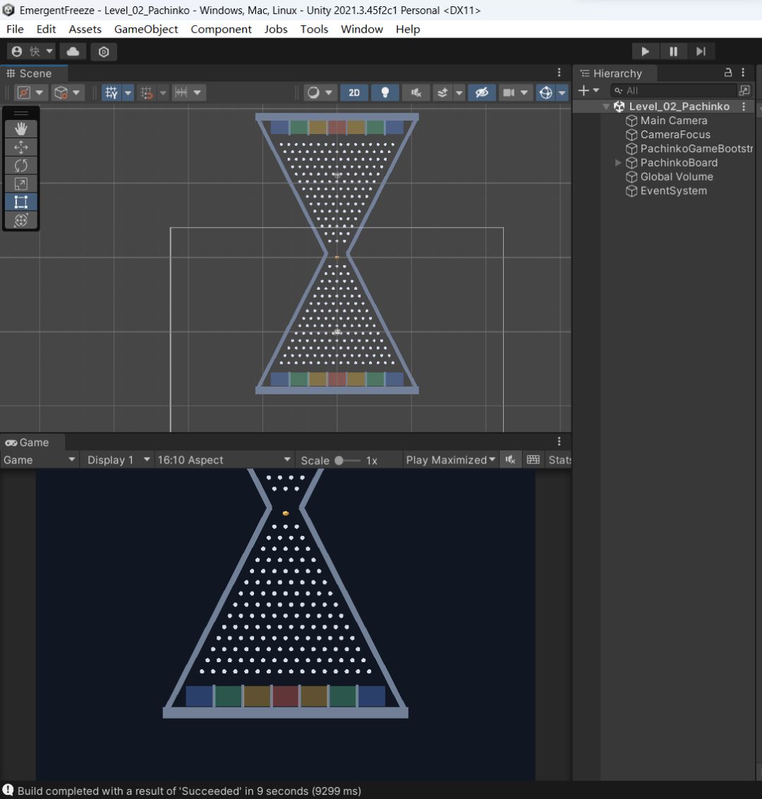Select the Hand view tool
This screenshot has width=762, height=799.
pos(21,129)
